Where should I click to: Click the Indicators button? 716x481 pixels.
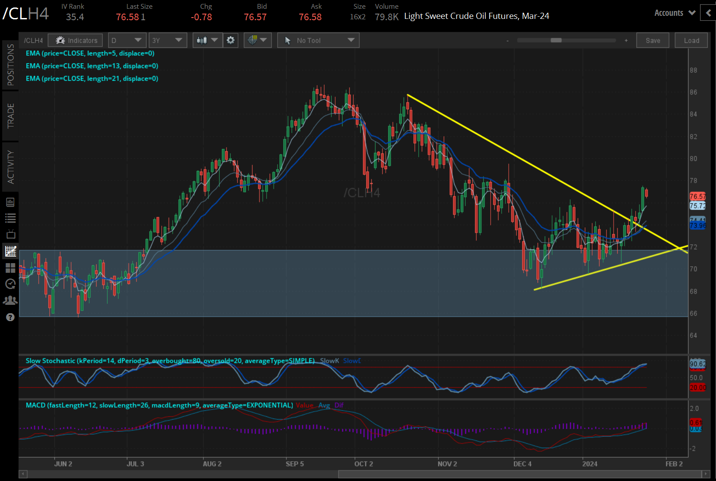tap(75, 40)
